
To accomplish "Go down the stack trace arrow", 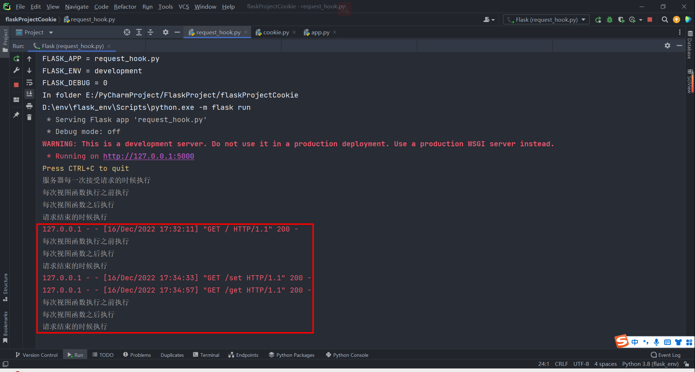I will click(29, 70).
